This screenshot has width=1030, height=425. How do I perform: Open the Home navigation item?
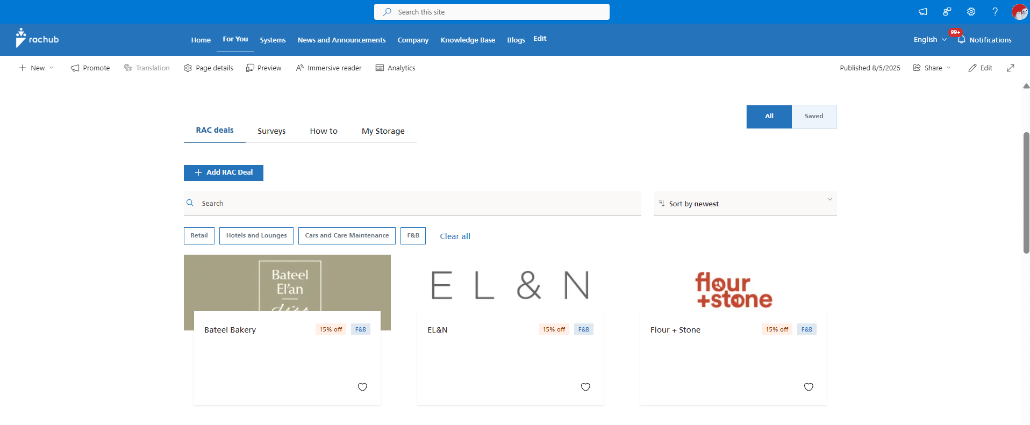201,40
